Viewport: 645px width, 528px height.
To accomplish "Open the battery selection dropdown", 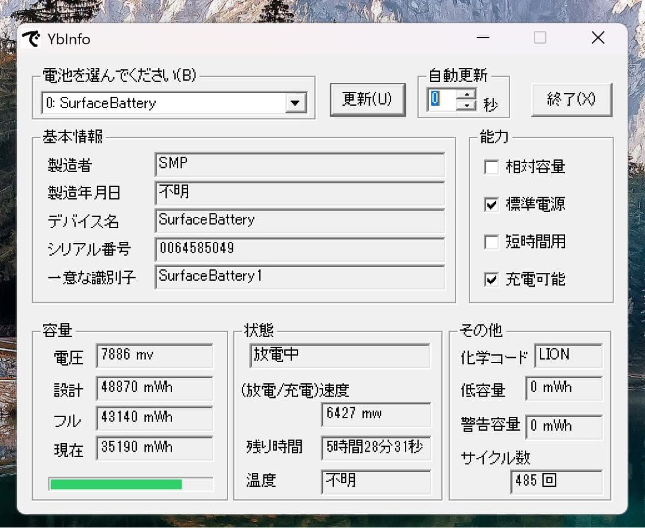I will coord(295,103).
